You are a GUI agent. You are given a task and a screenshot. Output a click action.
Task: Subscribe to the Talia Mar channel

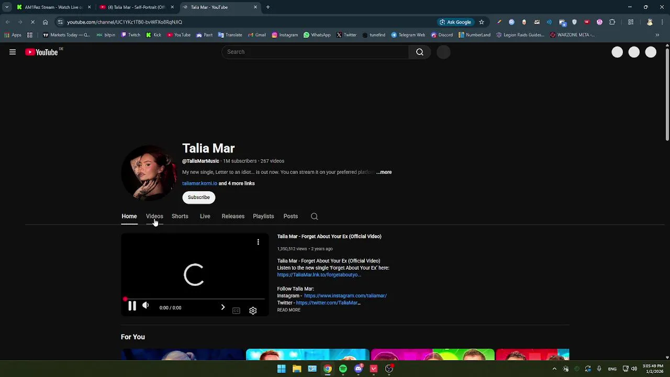tap(199, 197)
